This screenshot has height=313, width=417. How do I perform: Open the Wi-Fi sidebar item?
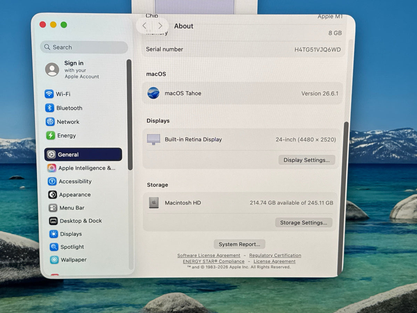click(x=83, y=94)
